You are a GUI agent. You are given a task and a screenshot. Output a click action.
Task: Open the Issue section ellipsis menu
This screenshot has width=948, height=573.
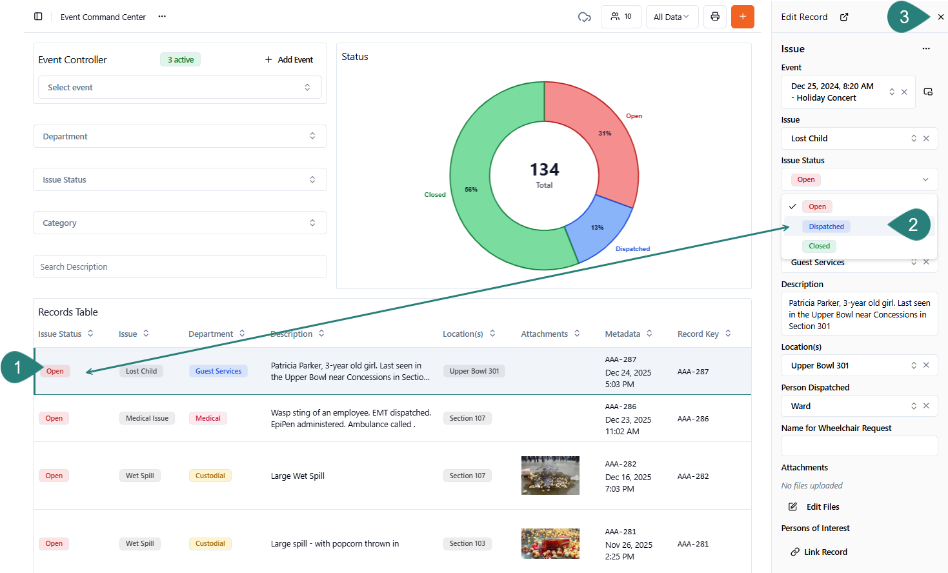point(926,49)
